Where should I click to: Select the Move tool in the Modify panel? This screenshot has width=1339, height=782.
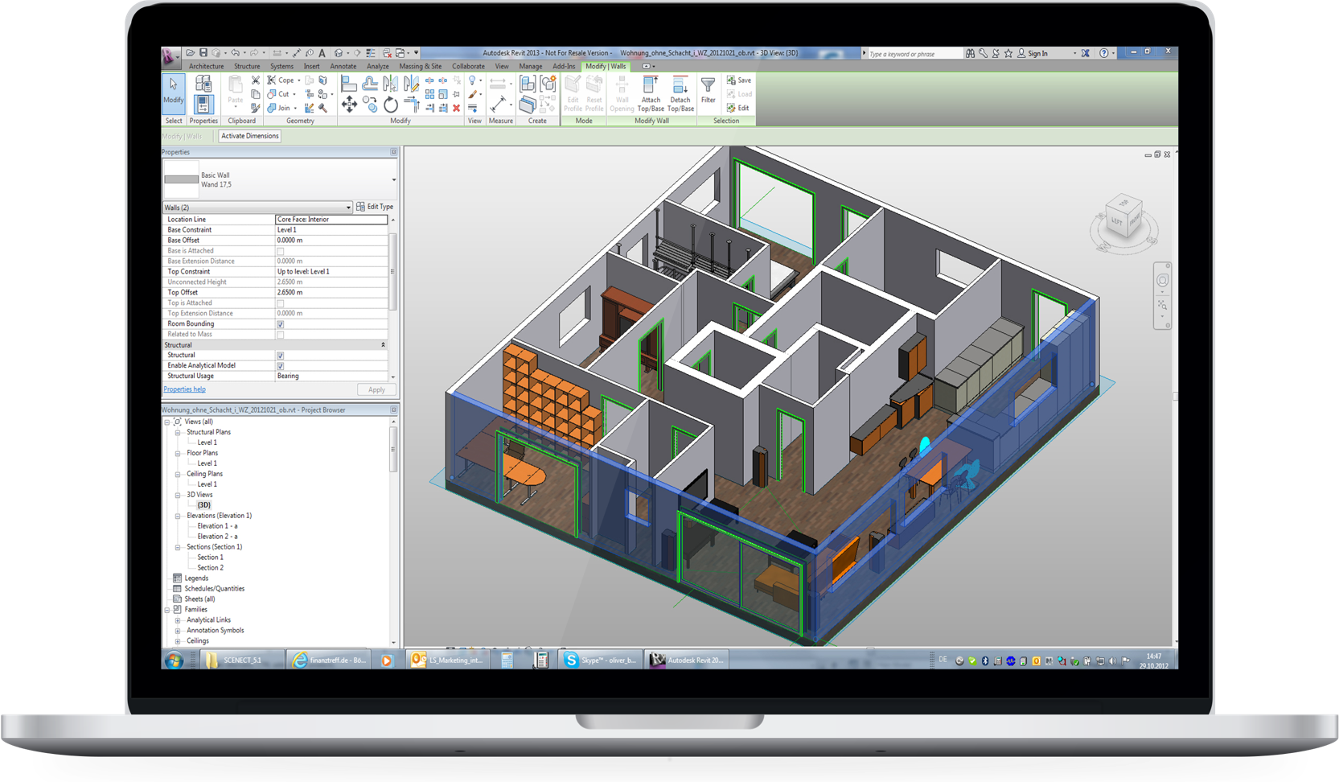349,105
